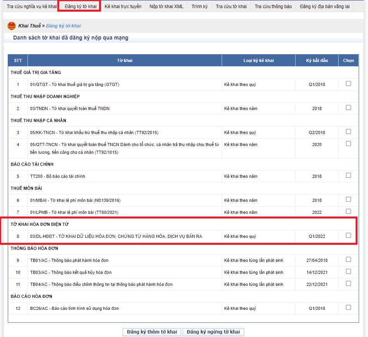Open the Nộp tờ khai XML tab

(166, 7)
